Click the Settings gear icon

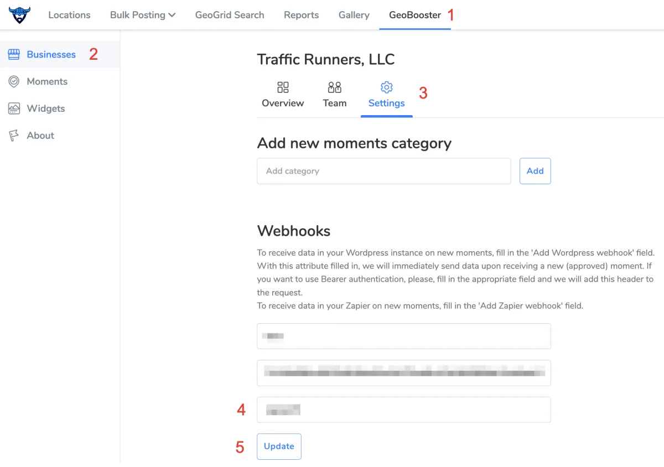pyautogui.click(x=387, y=87)
